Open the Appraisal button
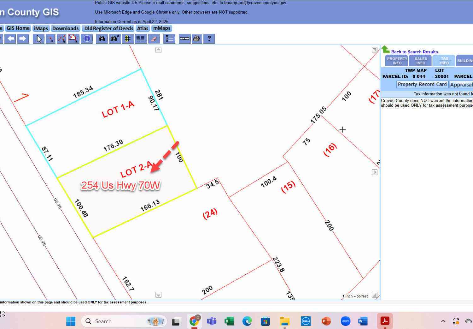 pyautogui.click(x=461, y=85)
